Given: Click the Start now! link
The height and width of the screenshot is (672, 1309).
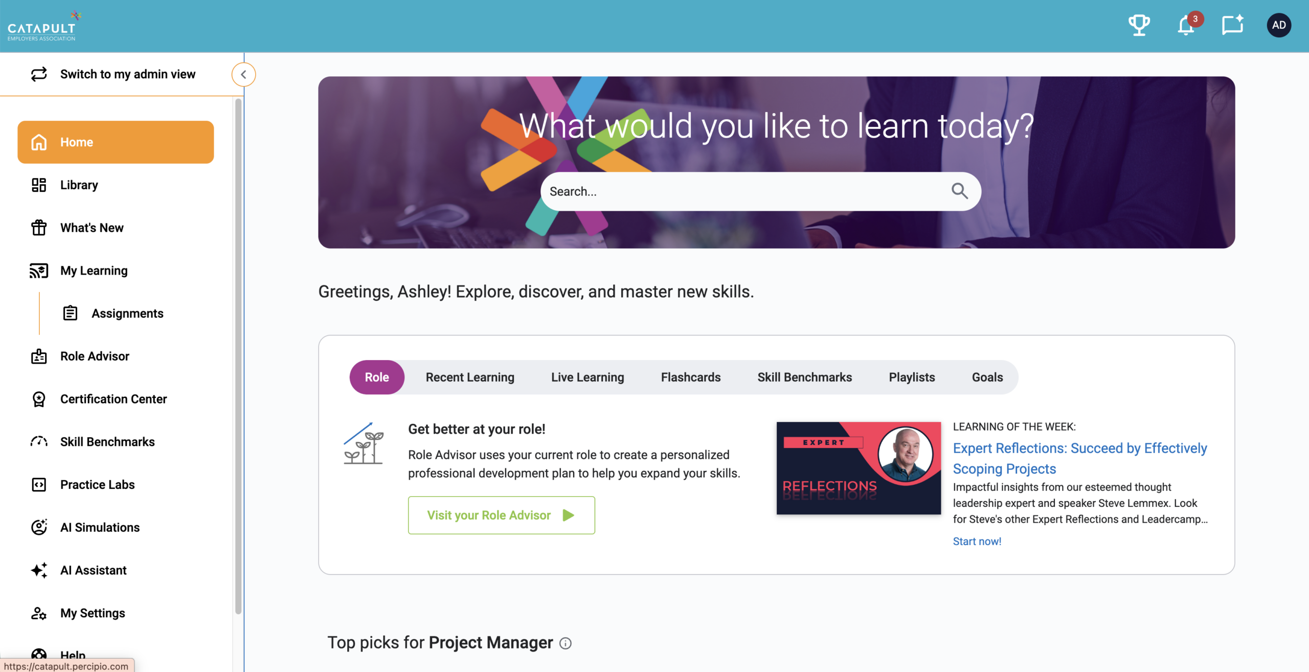Looking at the screenshot, I should click(x=977, y=541).
